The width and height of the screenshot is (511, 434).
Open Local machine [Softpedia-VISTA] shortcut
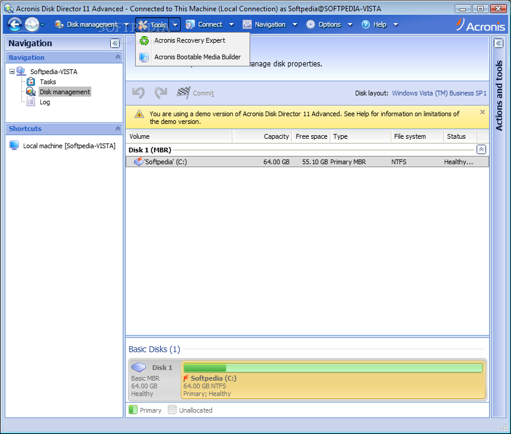[x=69, y=146]
